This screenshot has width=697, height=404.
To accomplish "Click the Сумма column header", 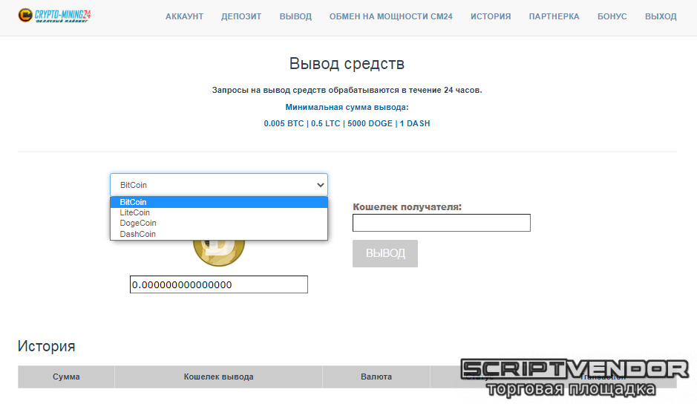I will point(66,377).
